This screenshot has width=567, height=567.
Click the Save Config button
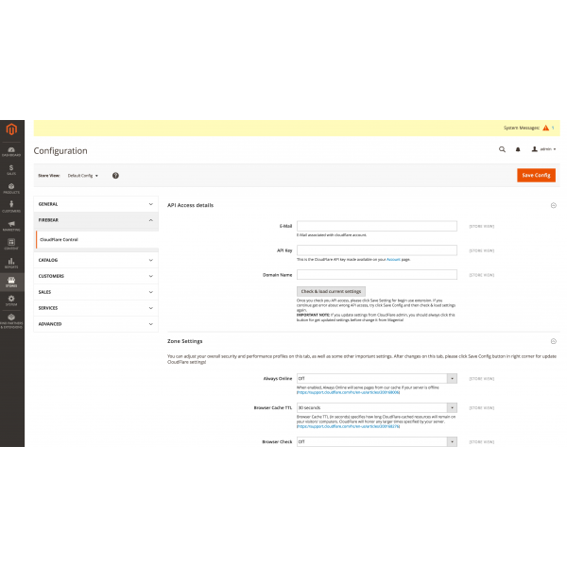point(536,175)
